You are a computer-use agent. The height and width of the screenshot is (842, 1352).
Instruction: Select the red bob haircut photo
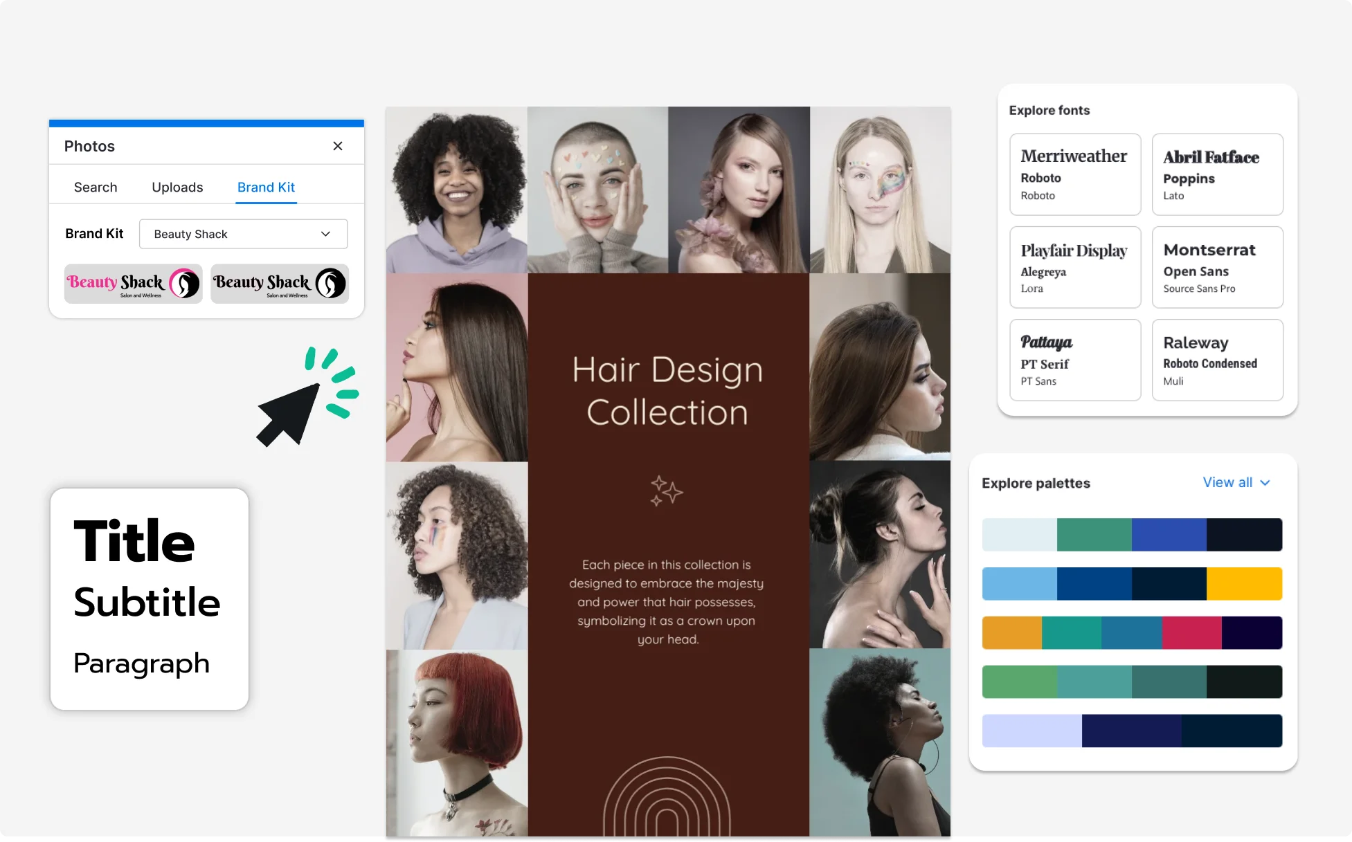457,743
